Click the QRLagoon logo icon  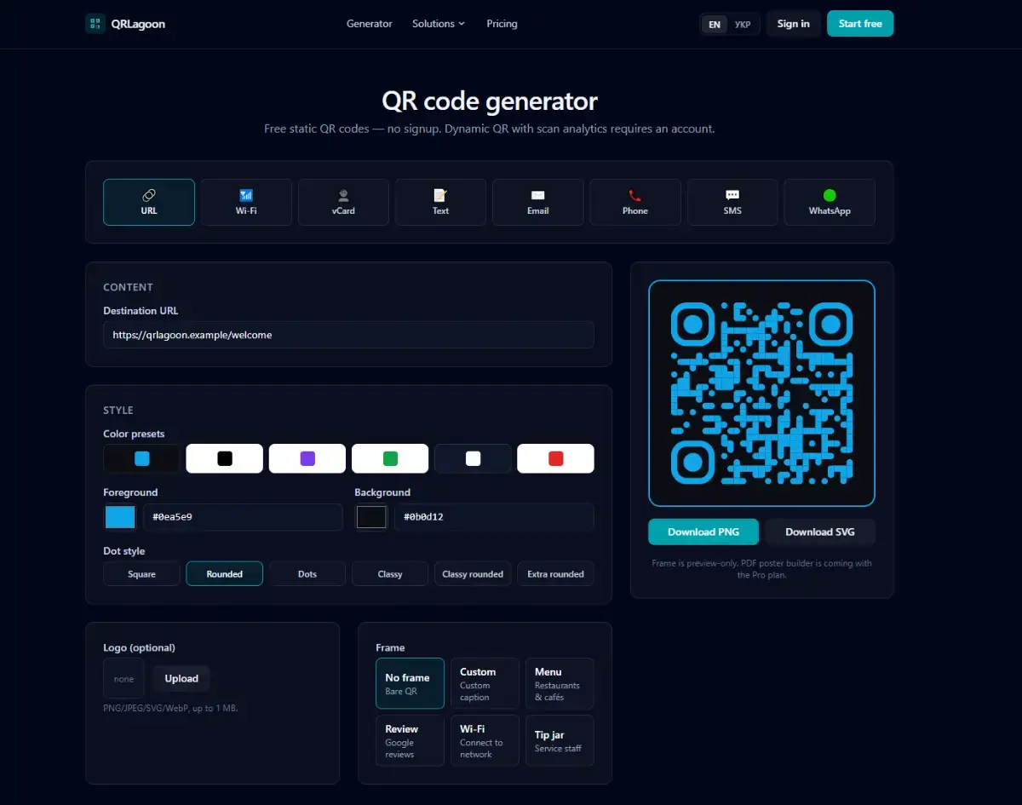pyautogui.click(x=95, y=24)
